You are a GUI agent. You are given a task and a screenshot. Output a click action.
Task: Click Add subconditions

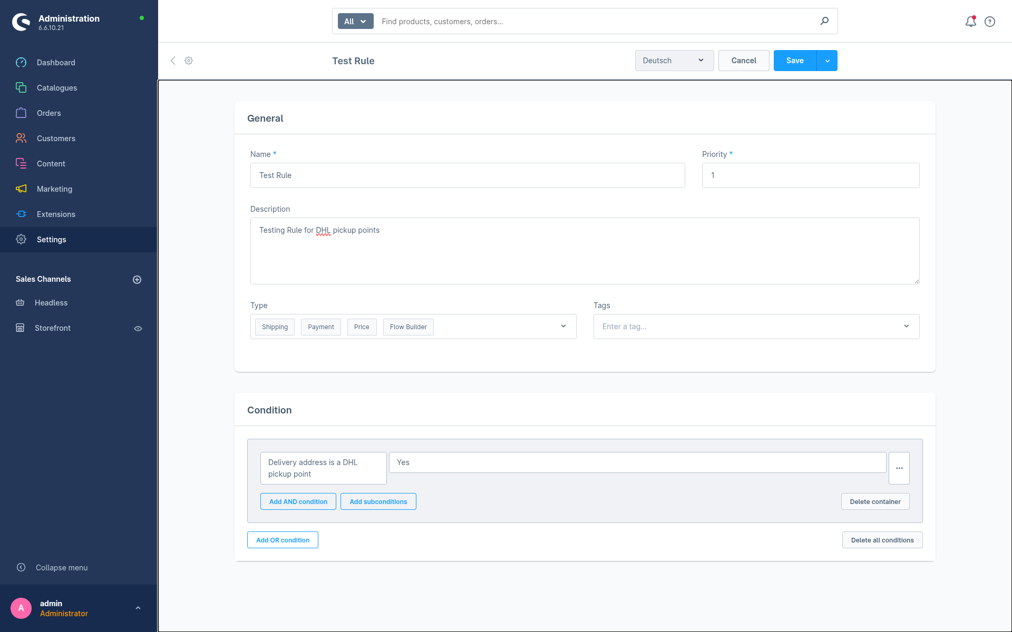378,501
